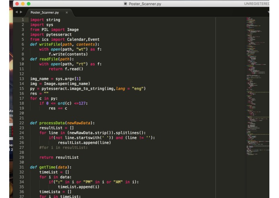Click 'from PIL import Image' line
The image size is (279, 198).
pyautogui.click(x=54, y=30)
